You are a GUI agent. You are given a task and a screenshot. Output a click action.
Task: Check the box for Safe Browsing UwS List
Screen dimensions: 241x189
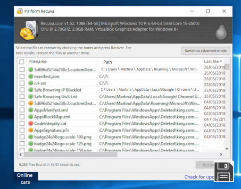(x=22, y=96)
